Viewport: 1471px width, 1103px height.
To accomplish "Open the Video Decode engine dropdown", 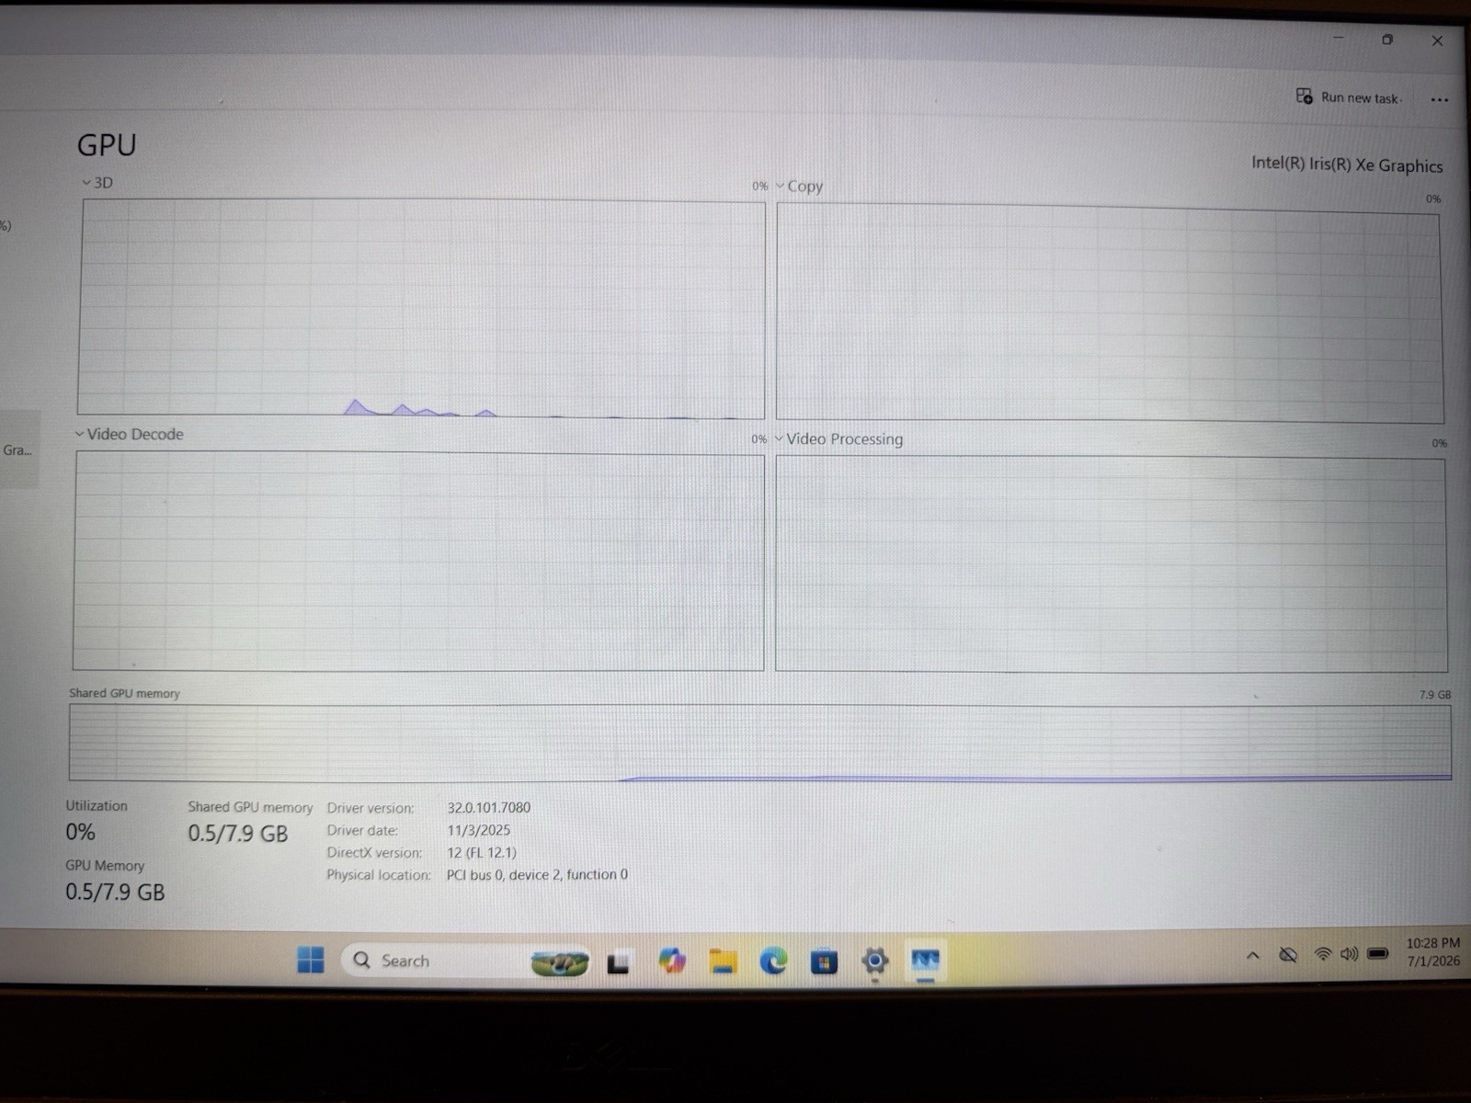I will 79,434.
